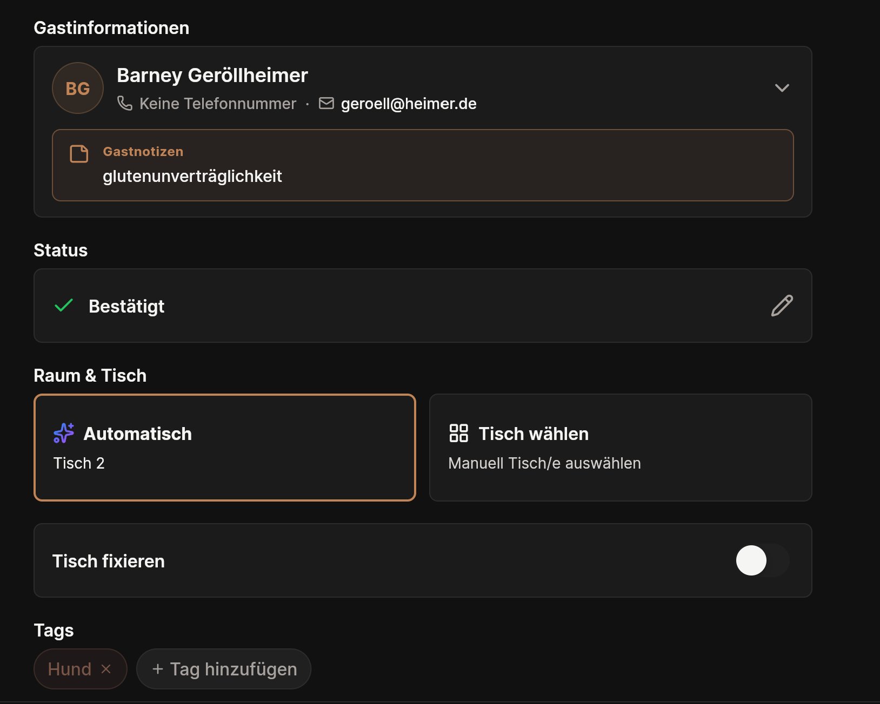The image size is (880, 704).
Task: Click the green checkmark beside Bestätigt
Action: (x=64, y=306)
